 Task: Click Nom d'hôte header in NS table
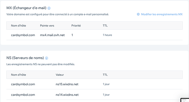pyautogui.click(x=19, y=75)
